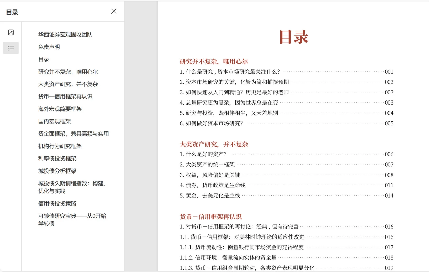Select the outline list view icon

11,48
